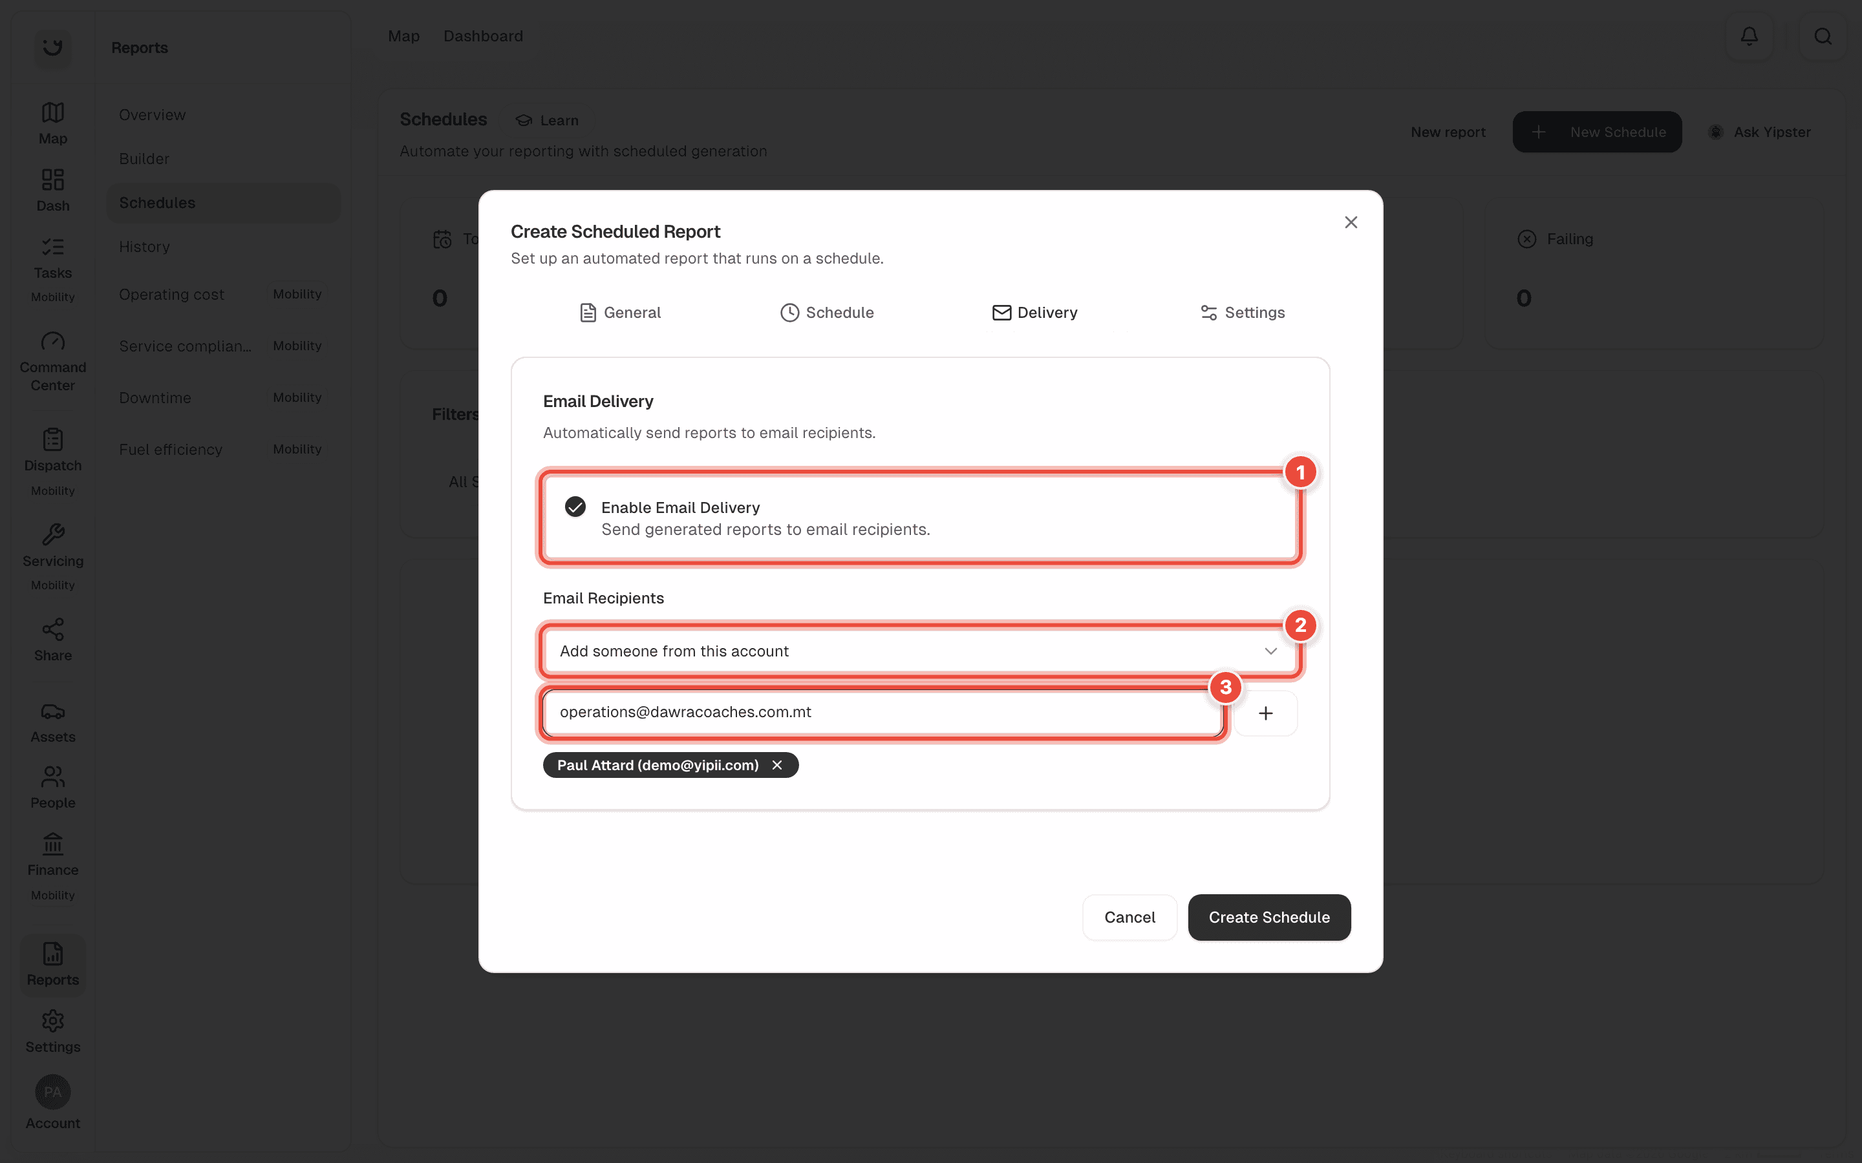Open the PA Account avatar

click(52, 1092)
